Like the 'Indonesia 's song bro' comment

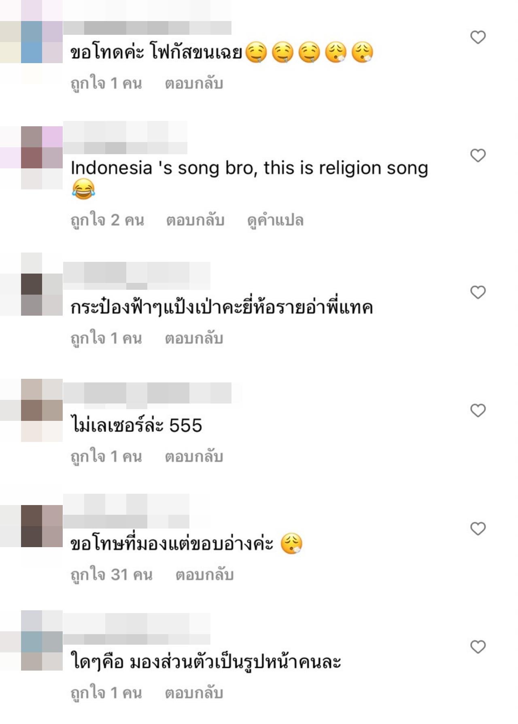tap(478, 155)
